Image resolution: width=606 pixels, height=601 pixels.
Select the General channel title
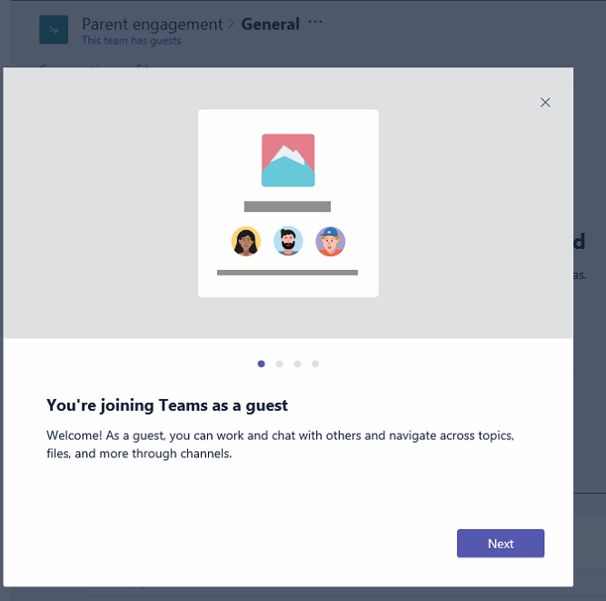coord(271,25)
